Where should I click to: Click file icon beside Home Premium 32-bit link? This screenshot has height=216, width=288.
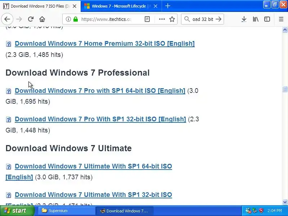coord(8,44)
